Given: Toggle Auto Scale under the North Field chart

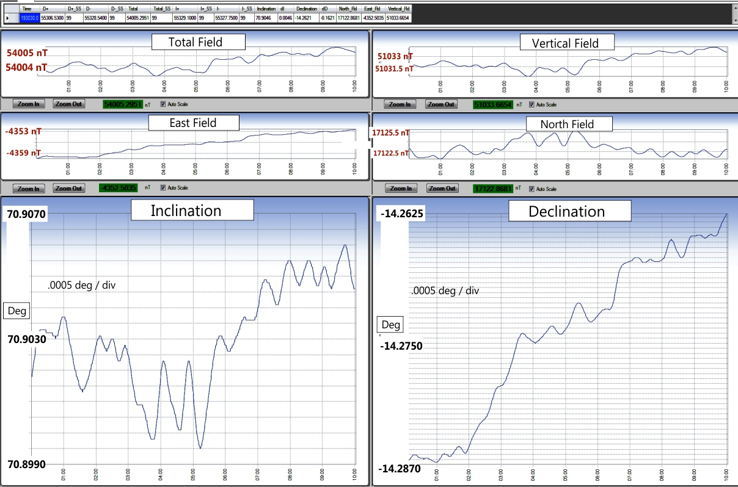Looking at the screenshot, I should [532, 188].
